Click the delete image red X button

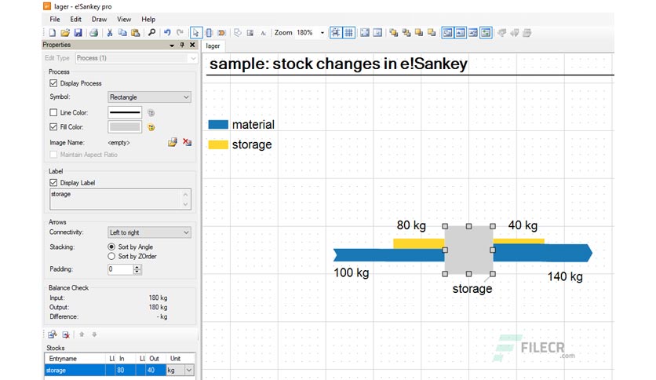pyautogui.click(x=187, y=142)
